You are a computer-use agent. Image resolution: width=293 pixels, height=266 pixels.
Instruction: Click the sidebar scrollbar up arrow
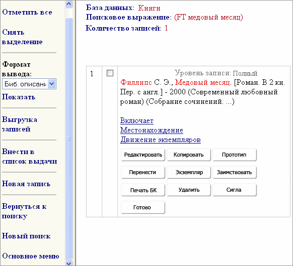69,4
